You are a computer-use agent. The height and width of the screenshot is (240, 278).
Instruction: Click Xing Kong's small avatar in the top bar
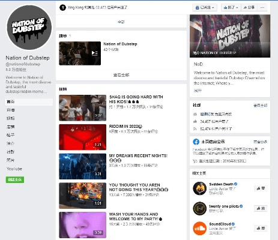click(62, 8)
